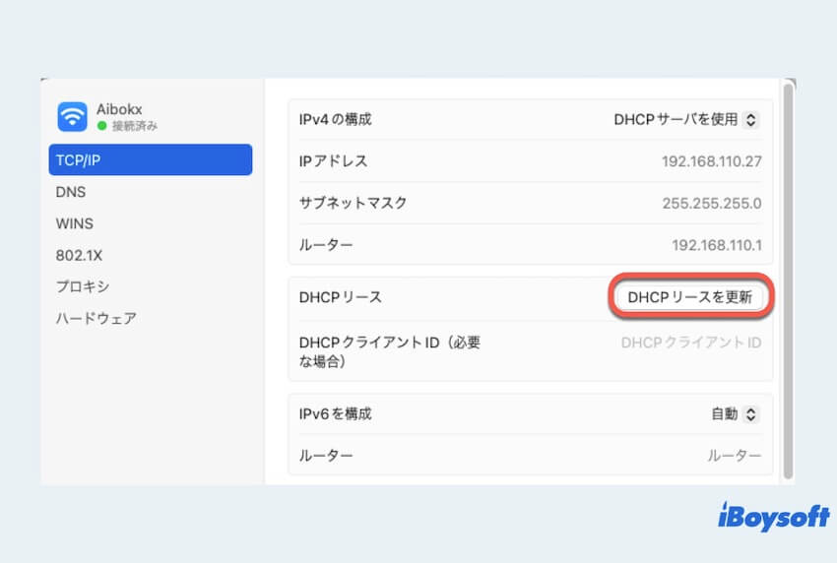Click the IP address value 192.168.110.27

tap(711, 161)
